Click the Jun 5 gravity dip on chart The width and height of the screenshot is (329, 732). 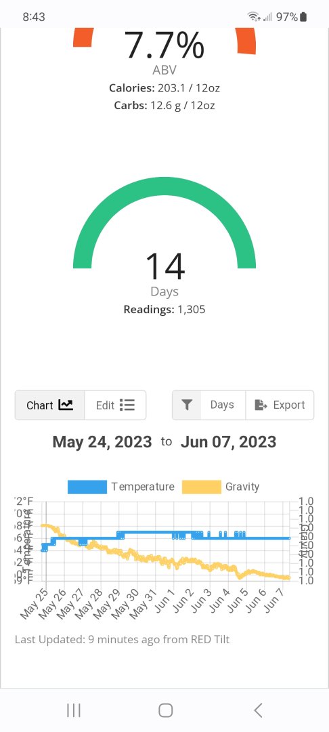click(240, 577)
